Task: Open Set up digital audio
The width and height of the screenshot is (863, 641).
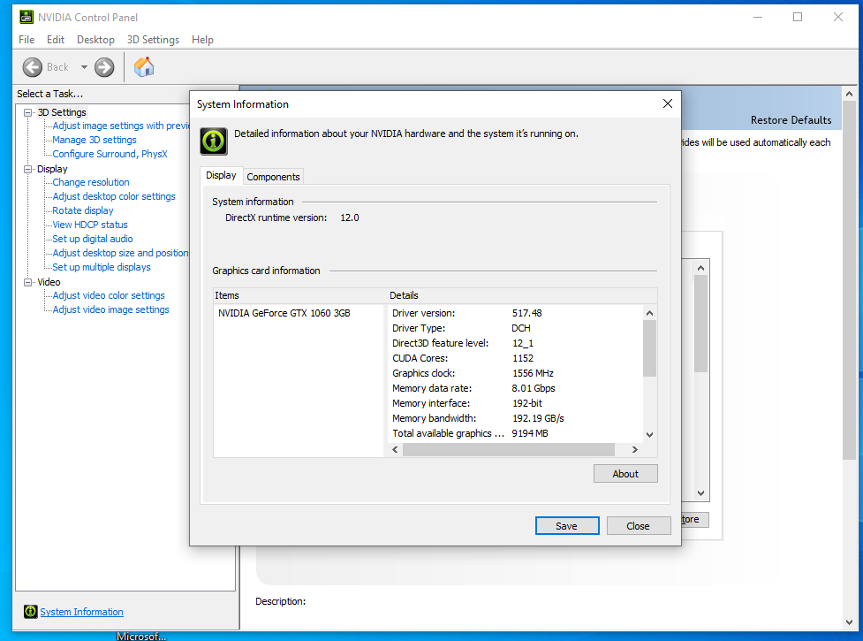Action: [93, 239]
